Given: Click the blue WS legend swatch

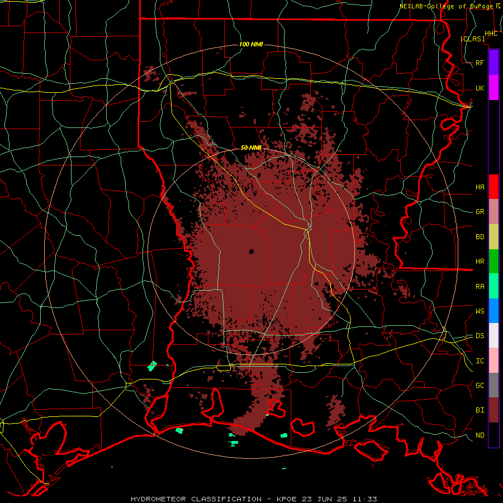Looking at the screenshot, I should 493,311.
